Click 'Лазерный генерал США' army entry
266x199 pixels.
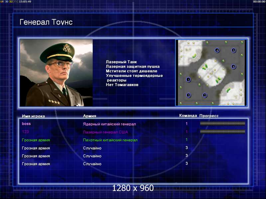(105, 132)
